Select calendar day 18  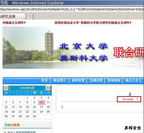point(48,107)
